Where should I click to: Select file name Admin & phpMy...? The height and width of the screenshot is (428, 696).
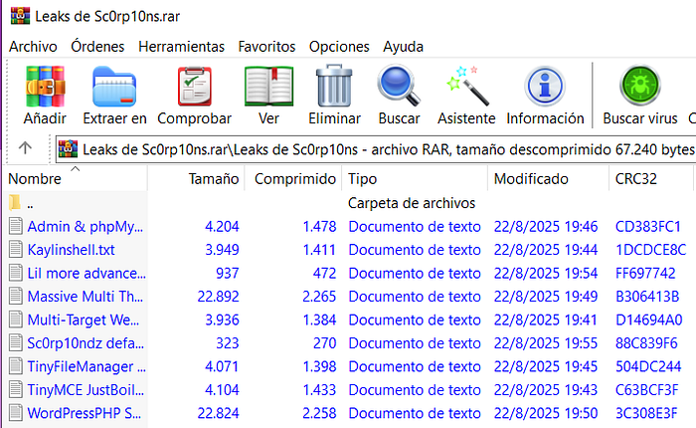[86, 226]
